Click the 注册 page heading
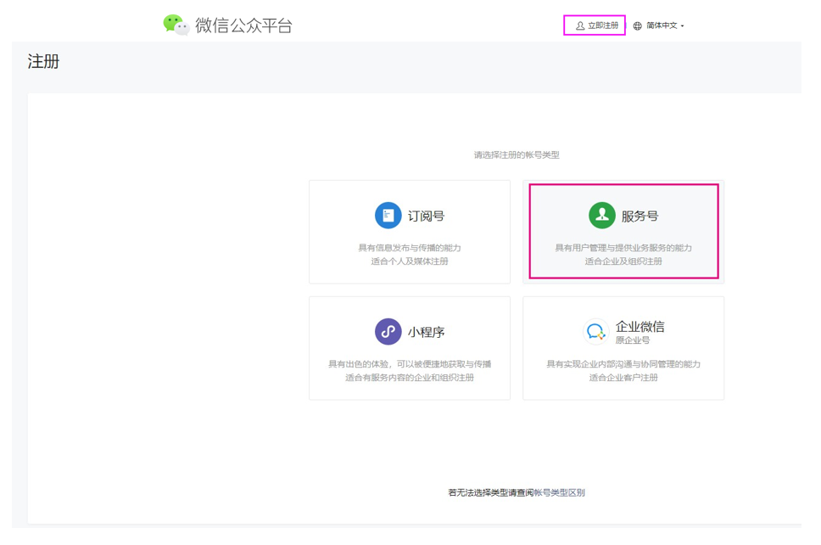 click(43, 61)
